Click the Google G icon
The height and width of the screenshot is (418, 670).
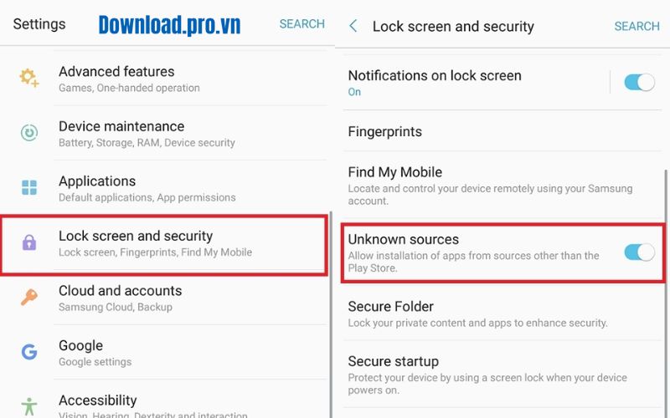(29, 352)
